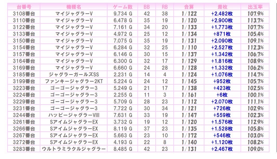Viewport: 277px width, 159px height.
Task: Select the 3185番台 cell
Action: [24, 74]
